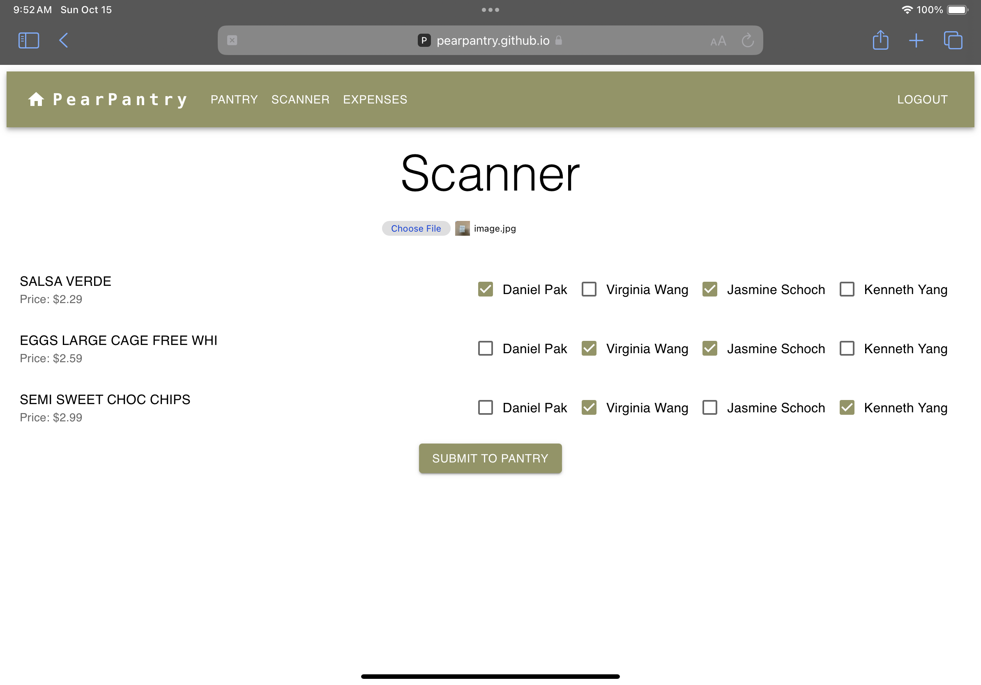Check Jasmine Schoch for Semi Sweet Choc Chips

pos(710,407)
